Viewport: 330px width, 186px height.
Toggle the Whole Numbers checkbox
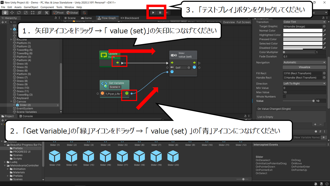[285, 96]
